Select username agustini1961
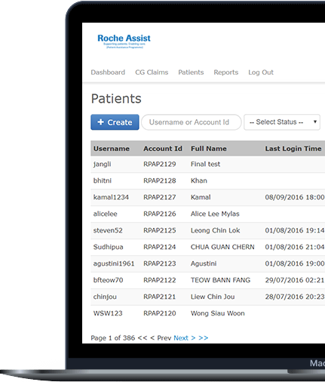 point(114,263)
